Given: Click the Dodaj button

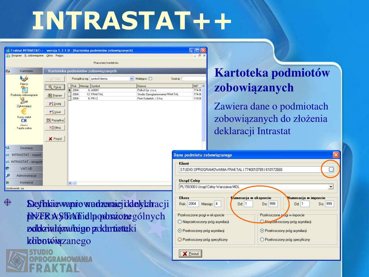Looking at the screenshot, I should (x=55, y=104).
